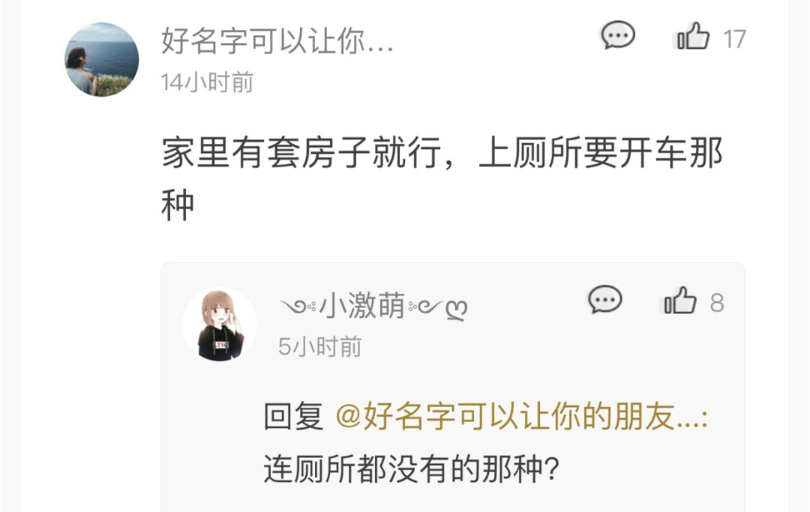Screen dimensions: 810x512
Task: Select the reply text 连厕所都没有的那种?
Action: click(x=412, y=469)
